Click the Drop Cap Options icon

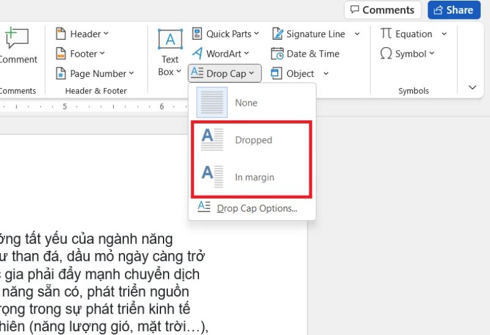click(x=204, y=207)
